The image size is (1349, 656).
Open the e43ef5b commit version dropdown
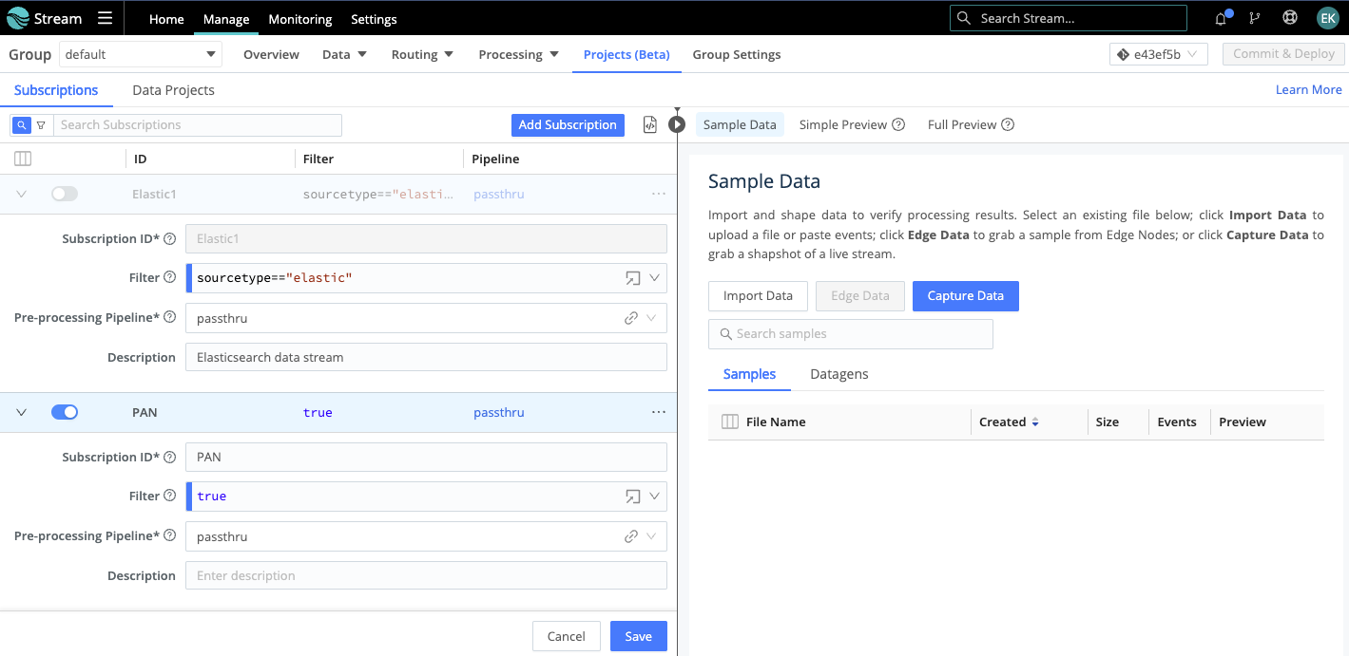[x=1158, y=54]
